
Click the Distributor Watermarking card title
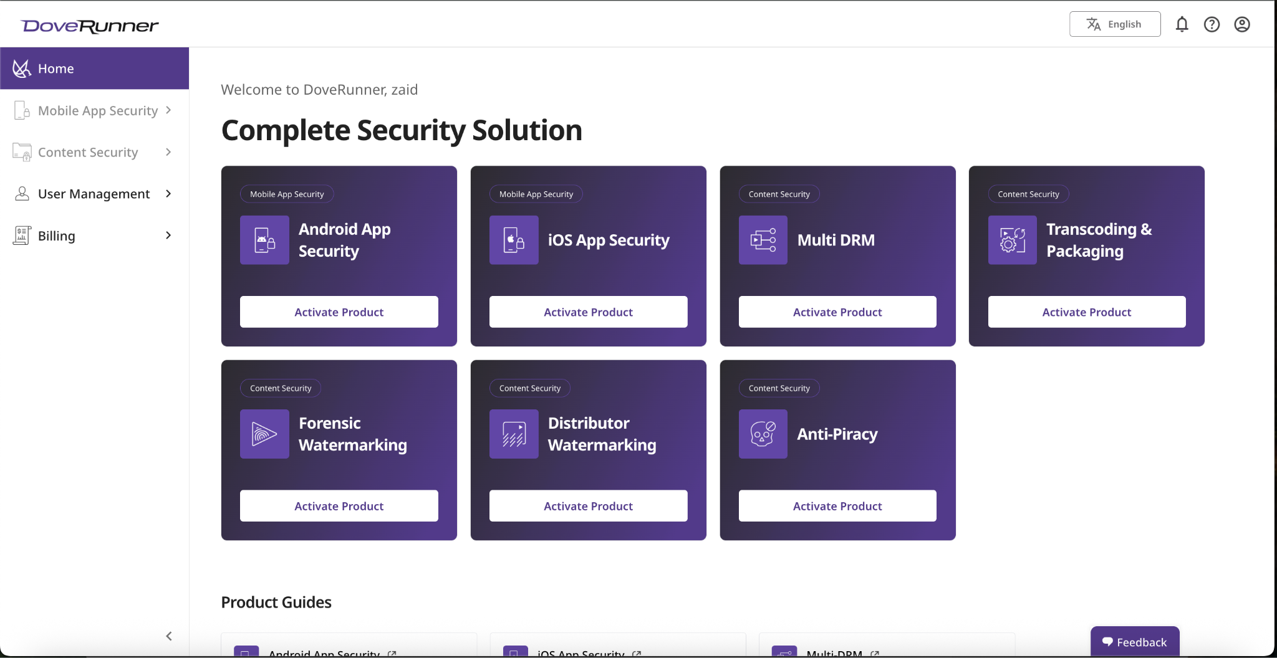[x=602, y=434]
